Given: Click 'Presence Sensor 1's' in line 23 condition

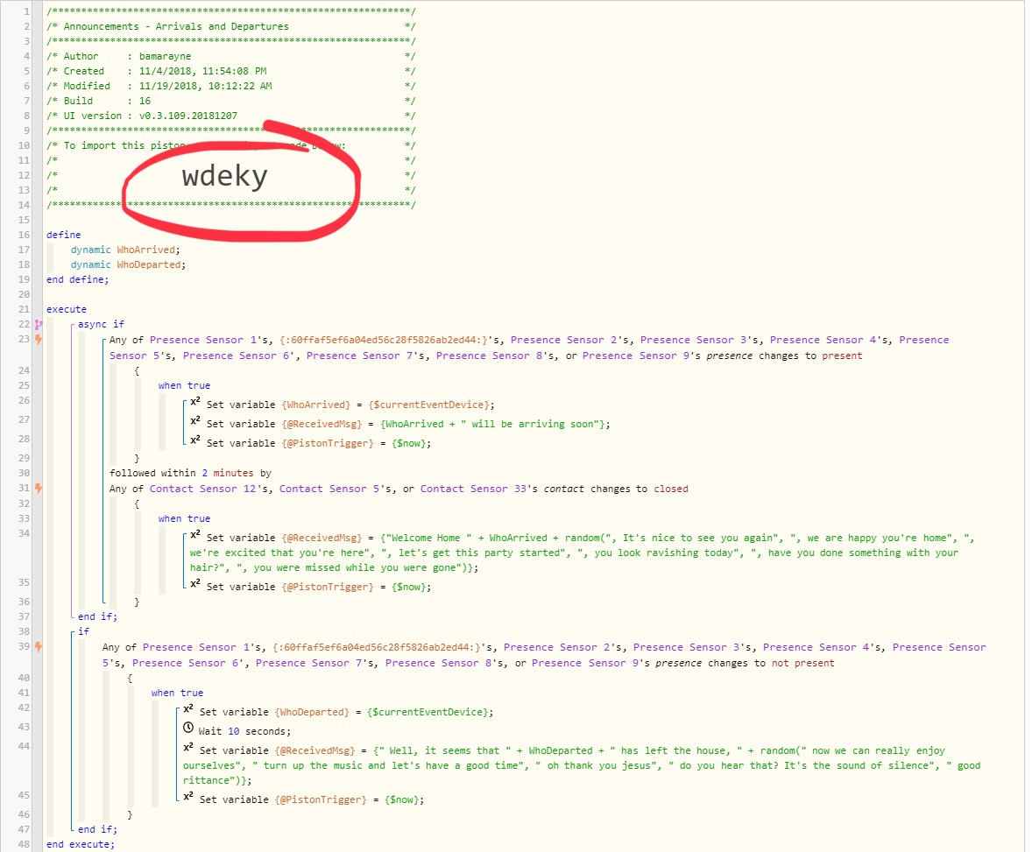Looking at the screenshot, I should [209, 340].
